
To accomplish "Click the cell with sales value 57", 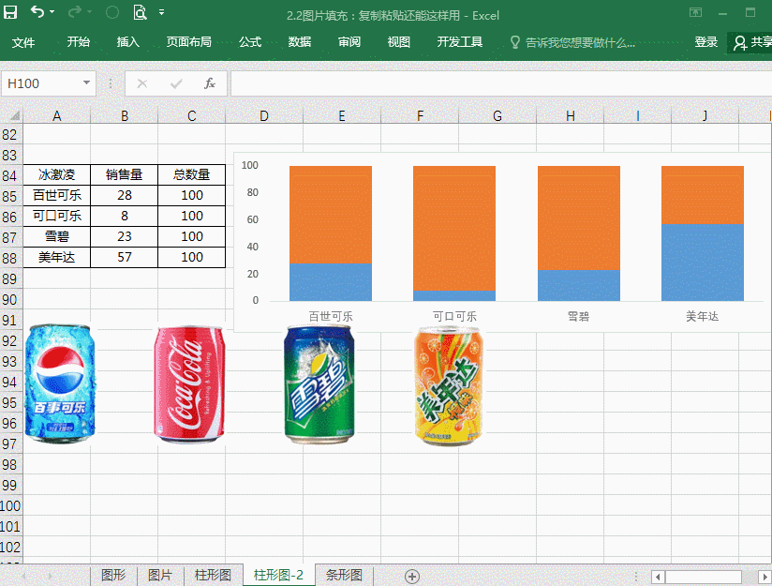I will coord(124,257).
